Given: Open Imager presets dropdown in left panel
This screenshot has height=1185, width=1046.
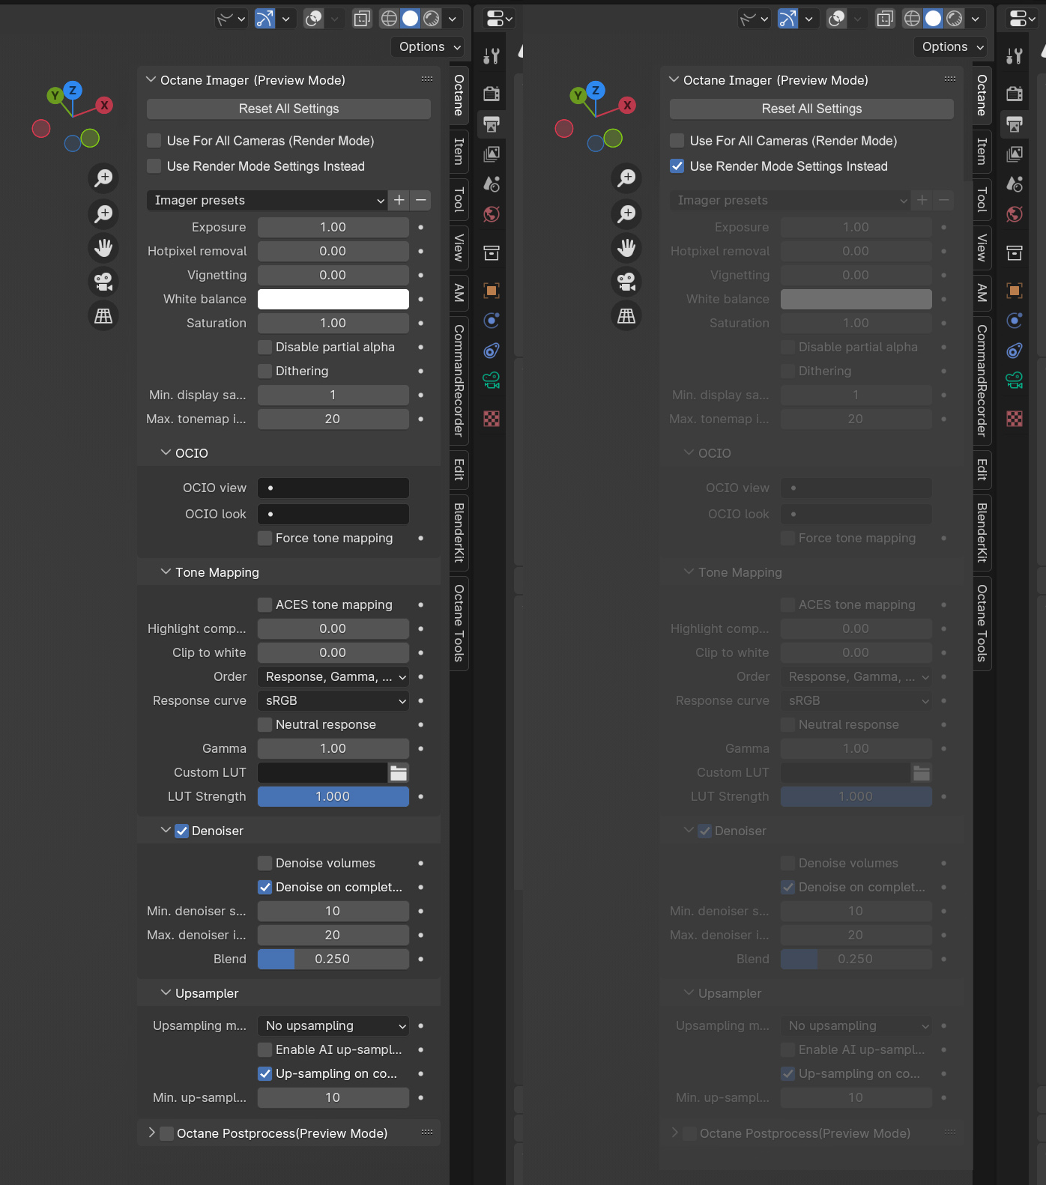Looking at the screenshot, I should pos(267,201).
